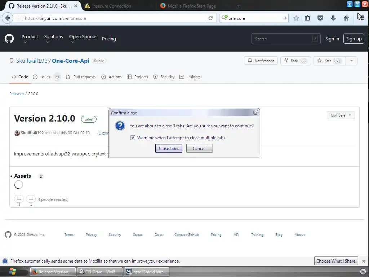Expand the Open Source menu
This screenshot has height=277, width=369.
click(x=83, y=39)
